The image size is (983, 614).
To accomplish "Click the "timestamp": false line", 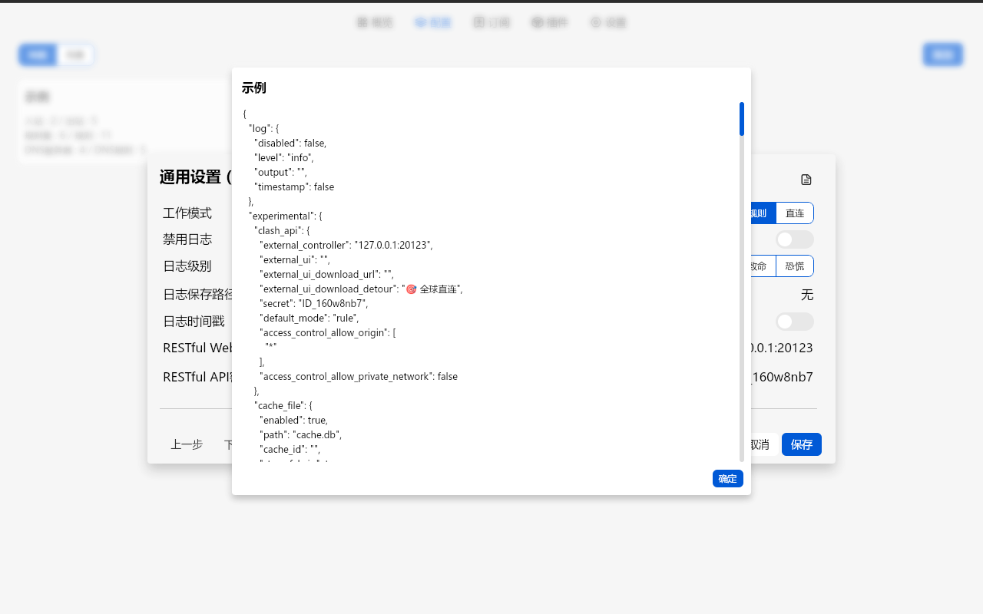I will tap(294, 187).
